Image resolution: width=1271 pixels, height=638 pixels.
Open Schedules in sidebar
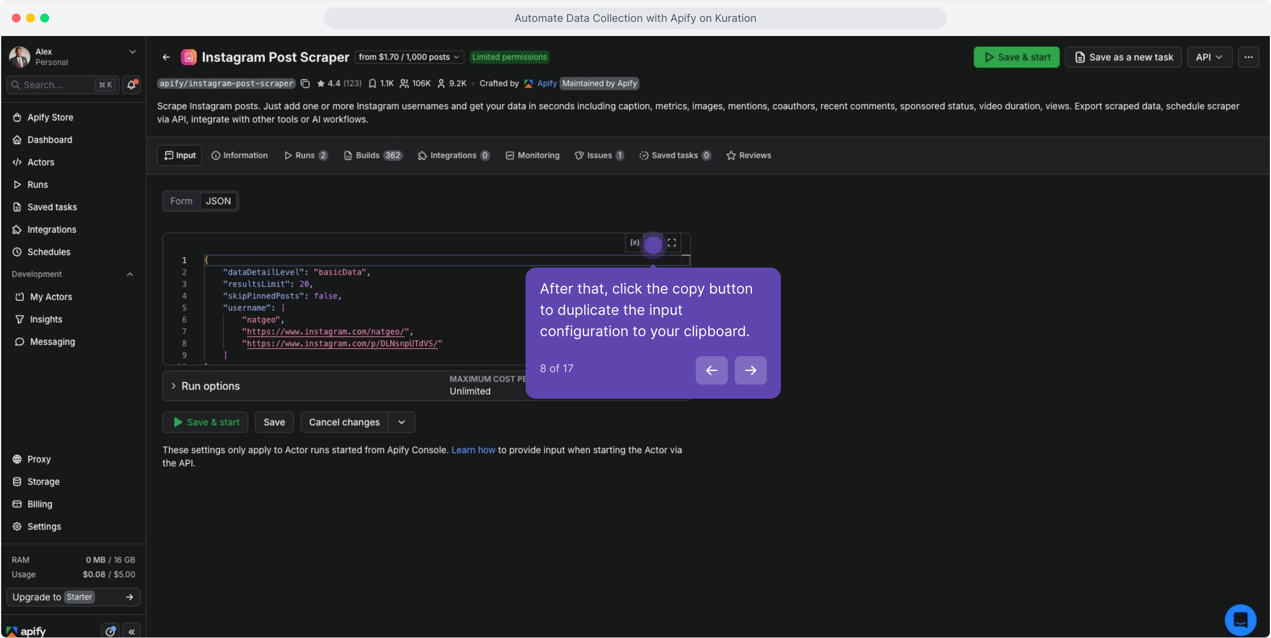[x=73, y=252]
